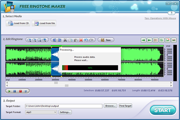This screenshot has height=120, width=180.
Task: Click the paste clipboard icon
Action: 76,40
